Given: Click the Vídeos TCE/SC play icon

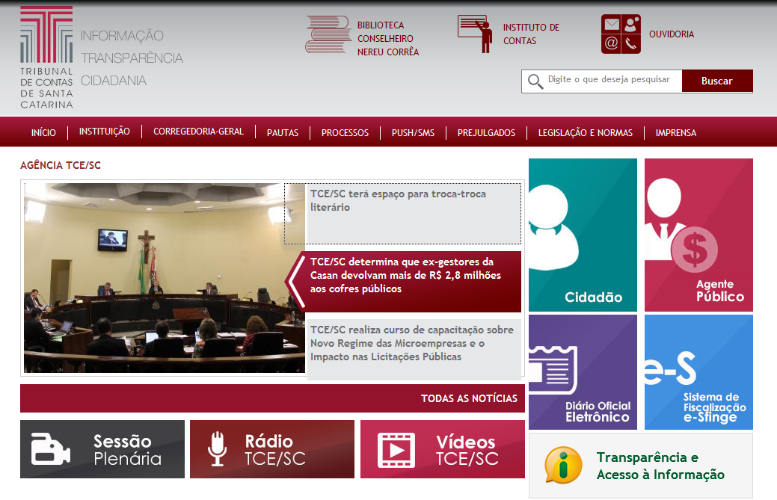Looking at the screenshot, I should [396, 450].
